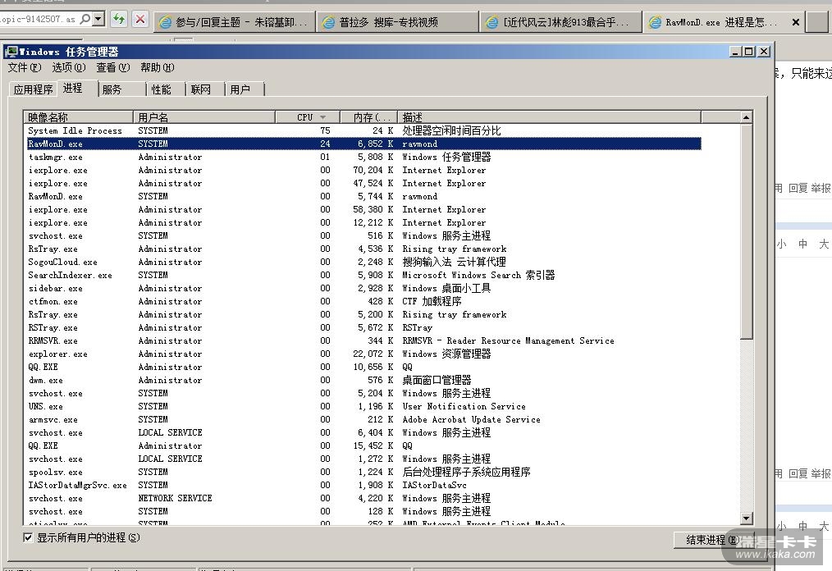This screenshot has height=571, width=832.
Task: Select the spoolsv.exe process
Action: click(364, 473)
